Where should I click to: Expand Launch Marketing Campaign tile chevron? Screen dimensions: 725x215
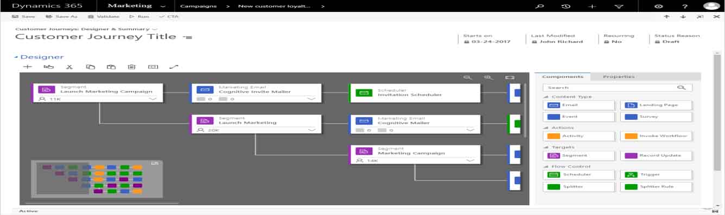point(152,99)
